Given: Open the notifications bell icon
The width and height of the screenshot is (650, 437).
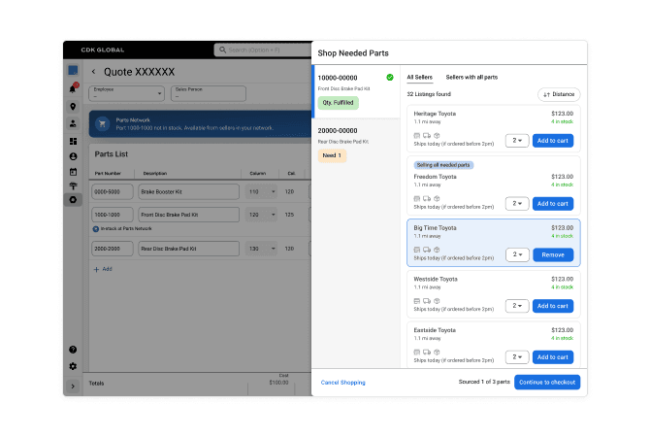Looking at the screenshot, I should coord(73,88).
